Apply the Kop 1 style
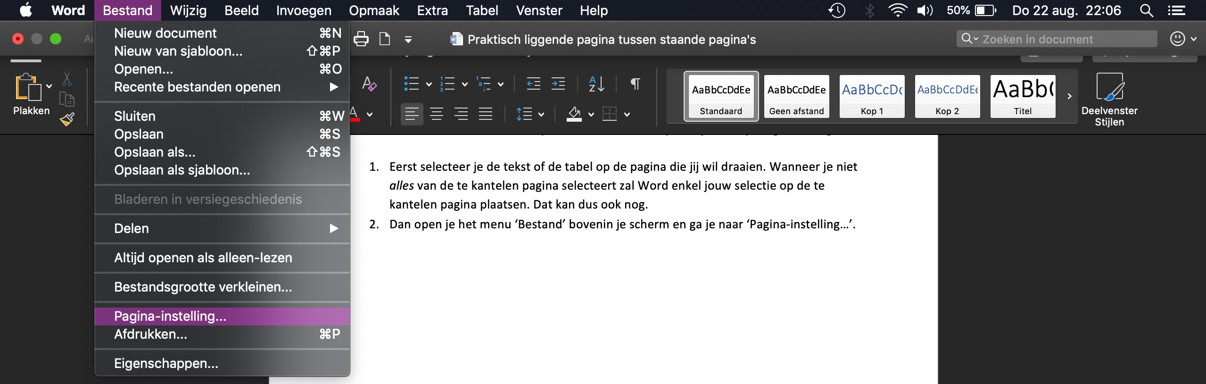The height and width of the screenshot is (384, 1206). [872, 96]
